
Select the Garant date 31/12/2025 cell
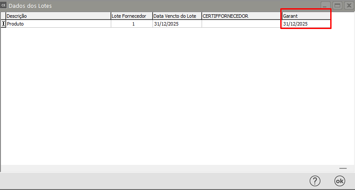tap(305, 24)
